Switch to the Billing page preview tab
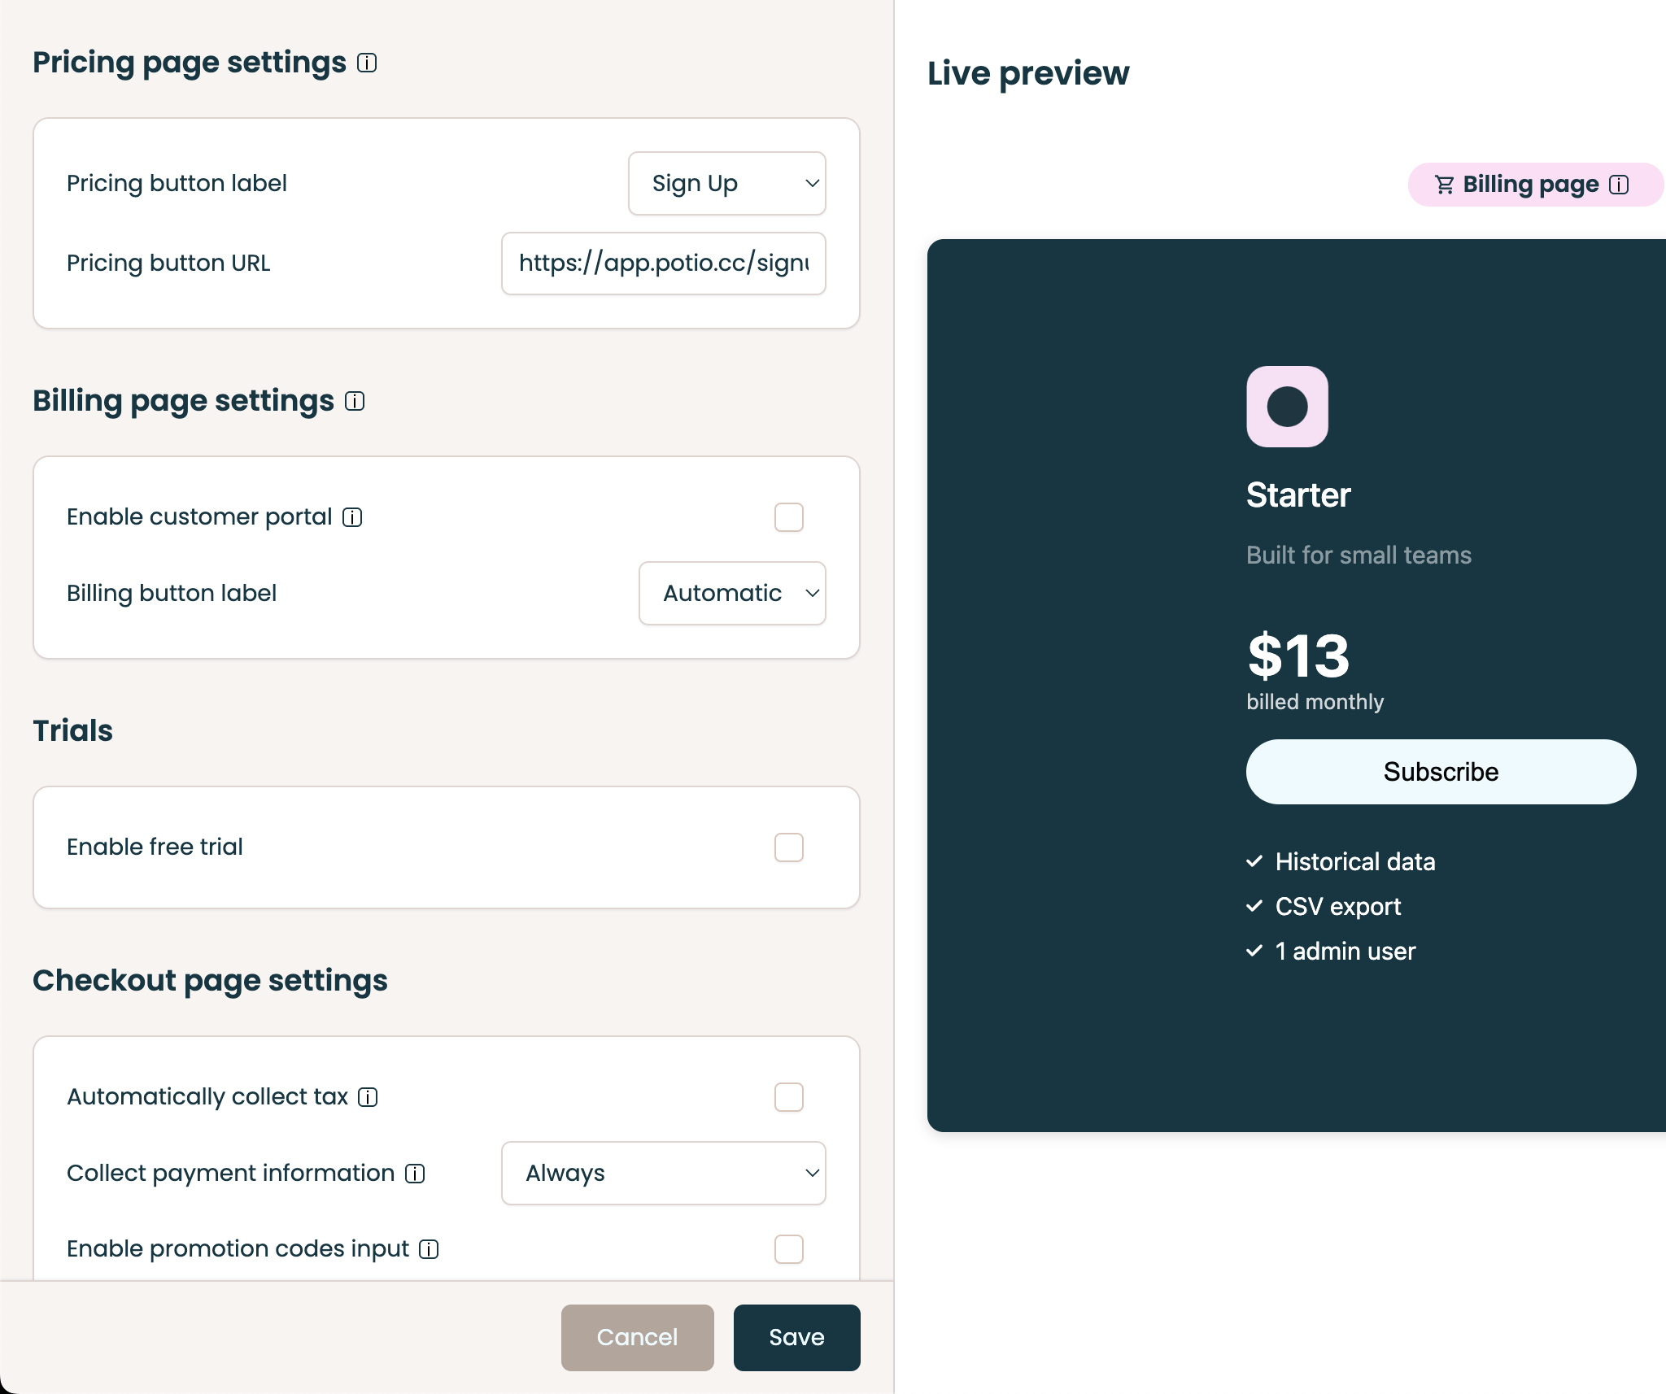The image size is (1666, 1394). pyautogui.click(x=1530, y=185)
